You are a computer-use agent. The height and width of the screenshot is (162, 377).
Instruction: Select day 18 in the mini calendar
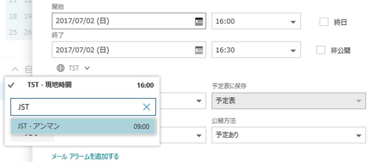13,16
